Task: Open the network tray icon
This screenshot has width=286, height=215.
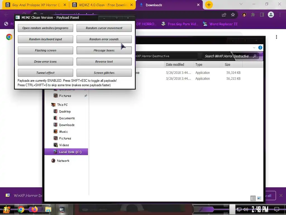Action: click(239, 209)
